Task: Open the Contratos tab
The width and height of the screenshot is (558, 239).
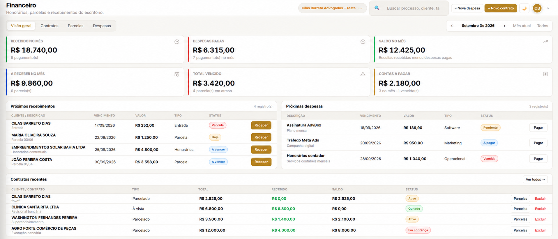Action: (x=50, y=26)
